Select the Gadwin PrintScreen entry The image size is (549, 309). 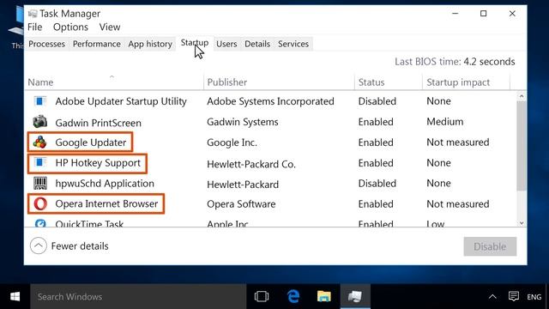[98, 123]
